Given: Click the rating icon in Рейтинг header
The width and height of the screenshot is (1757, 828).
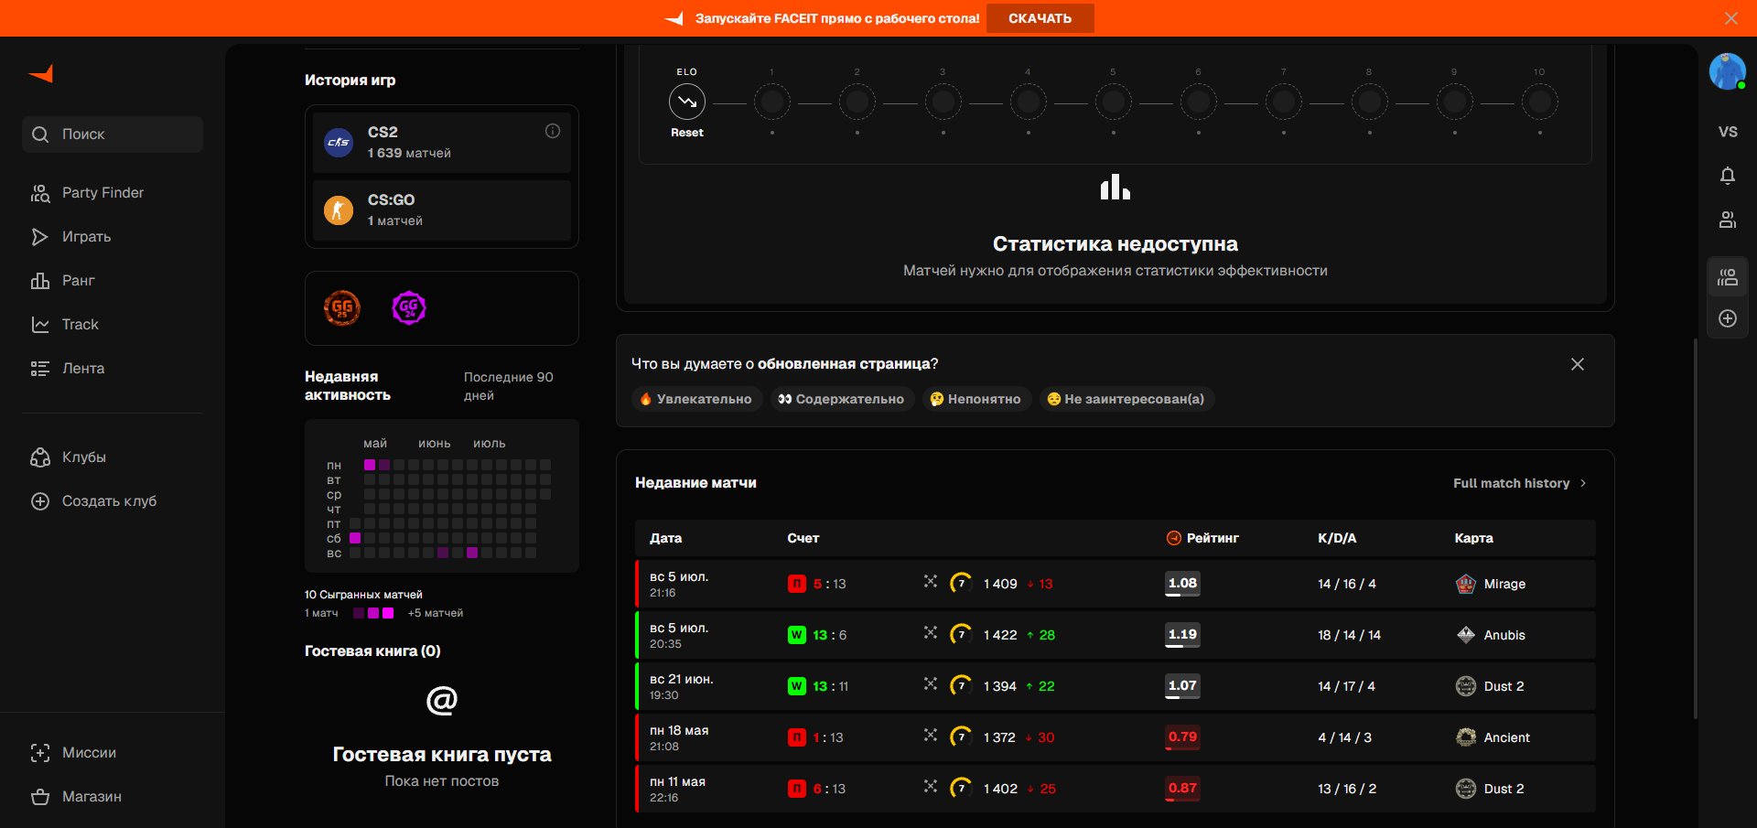Looking at the screenshot, I should [1173, 538].
